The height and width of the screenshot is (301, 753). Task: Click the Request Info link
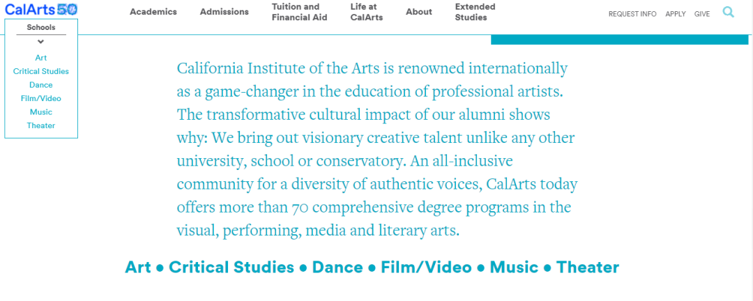[x=632, y=14]
